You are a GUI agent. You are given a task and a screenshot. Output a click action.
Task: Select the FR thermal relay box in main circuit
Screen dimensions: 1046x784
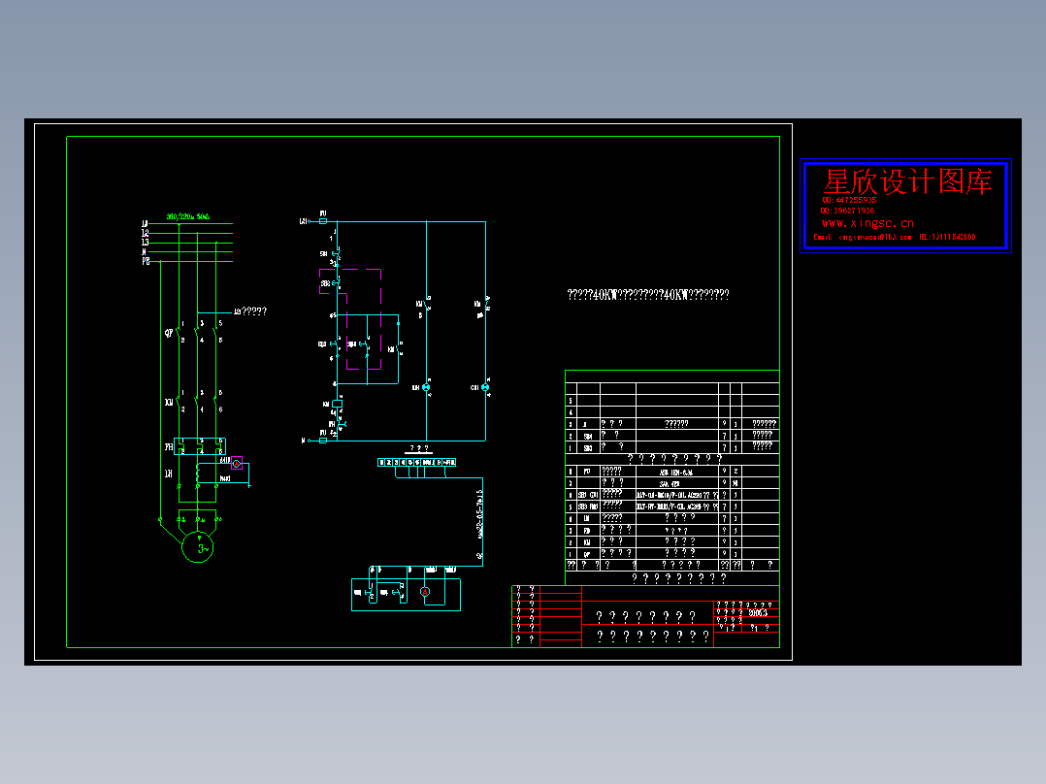point(200,446)
